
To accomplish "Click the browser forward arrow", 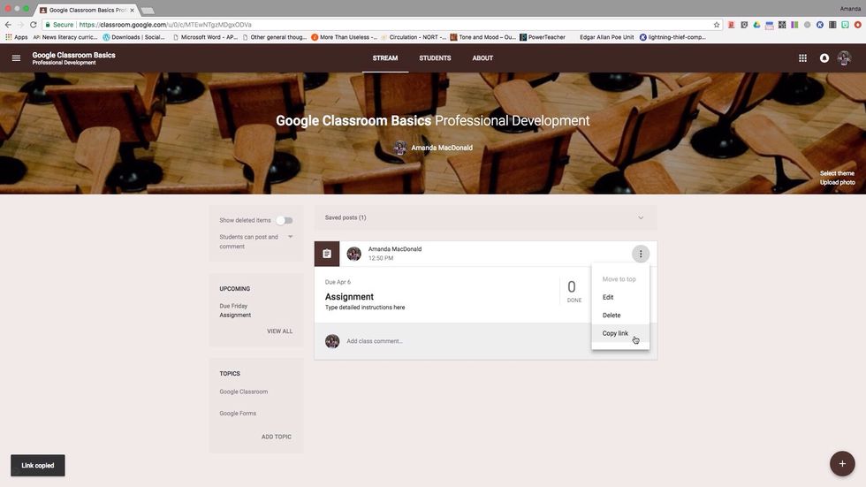I will 20,25.
